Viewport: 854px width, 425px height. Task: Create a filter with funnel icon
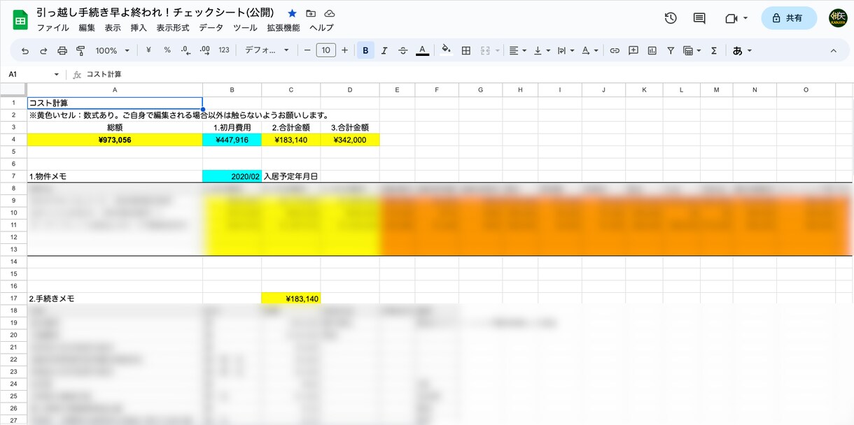pyautogui.click(x=671, y=50)
